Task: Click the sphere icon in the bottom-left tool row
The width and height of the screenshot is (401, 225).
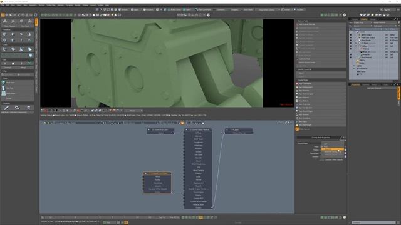Action: (x=28, y=107)
